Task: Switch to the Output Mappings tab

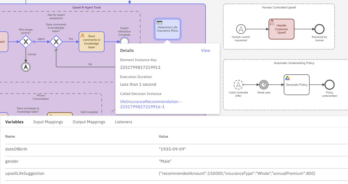Action: pos(89,122)
